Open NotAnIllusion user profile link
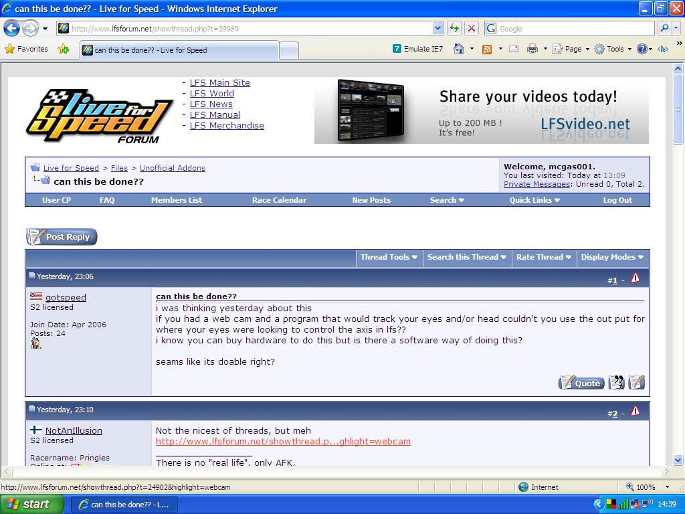The width and height of the screenshot is (685, 514). click(74, 430)
